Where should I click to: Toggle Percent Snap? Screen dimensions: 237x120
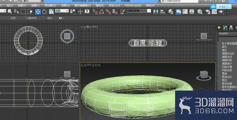click(x=108, y=11)
